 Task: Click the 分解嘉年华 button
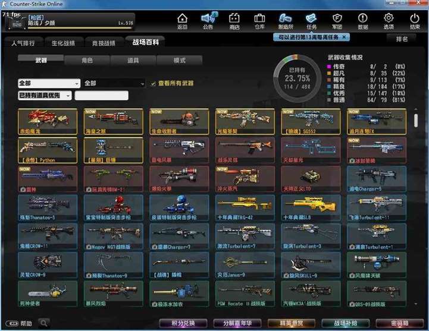pos(237,323)
